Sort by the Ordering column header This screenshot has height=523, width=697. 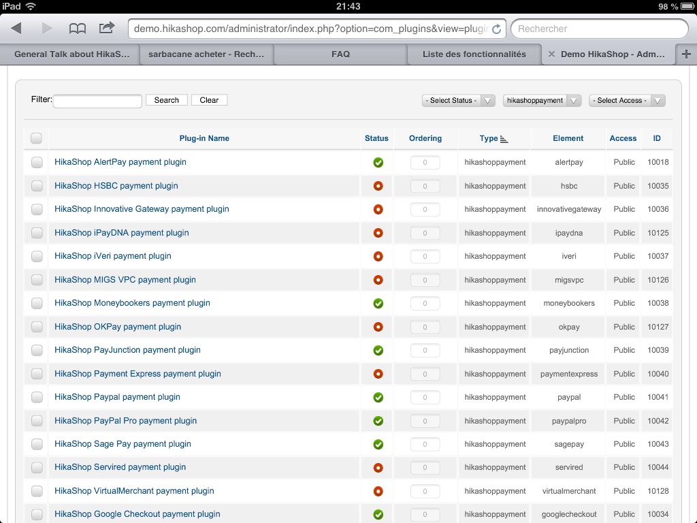[x=425, y=138]
